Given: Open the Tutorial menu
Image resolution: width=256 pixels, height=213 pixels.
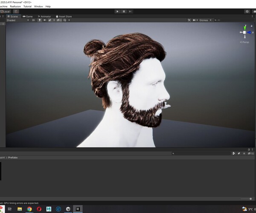Looking at the screenshot, I should click(27, 6).
